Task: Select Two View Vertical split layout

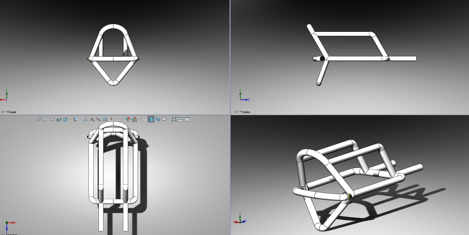Action: 187,119
